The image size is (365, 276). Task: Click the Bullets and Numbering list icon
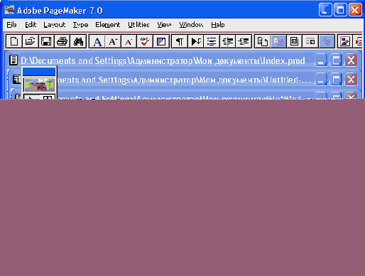[x=212, y=41]
